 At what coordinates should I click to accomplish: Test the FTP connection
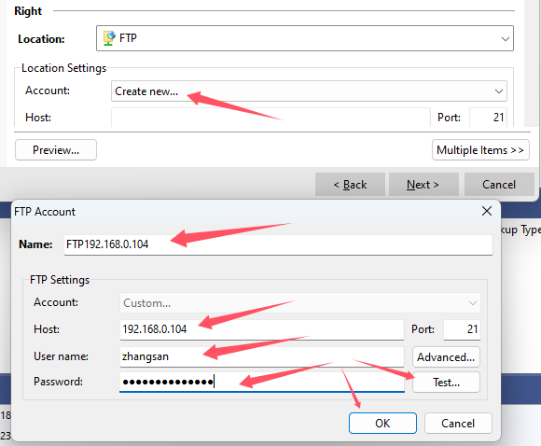[446, 383]
